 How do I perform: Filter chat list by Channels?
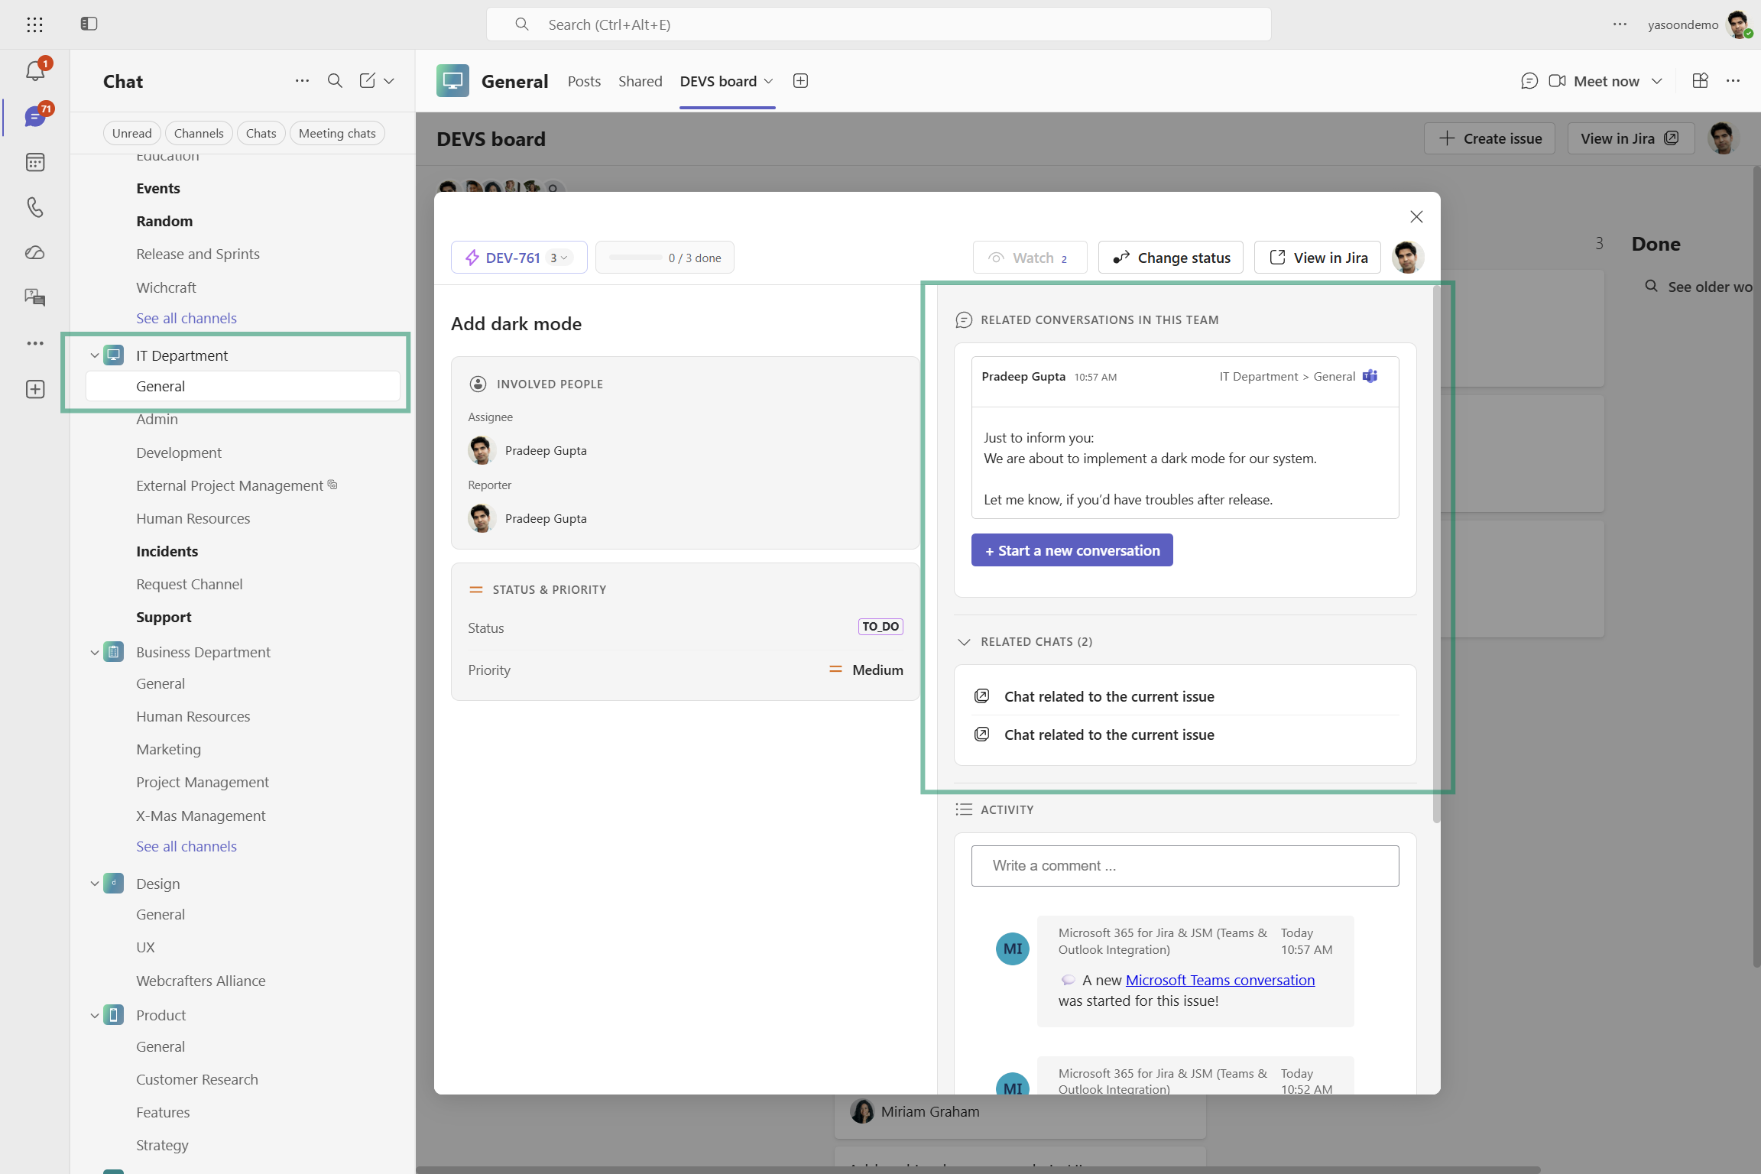click(199, 133)
